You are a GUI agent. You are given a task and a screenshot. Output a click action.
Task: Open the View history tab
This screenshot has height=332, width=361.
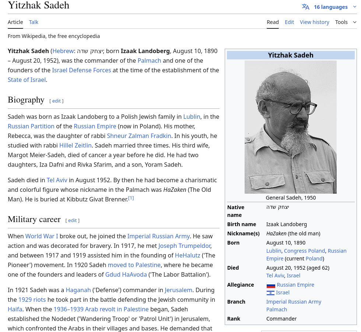pos(315,22)
